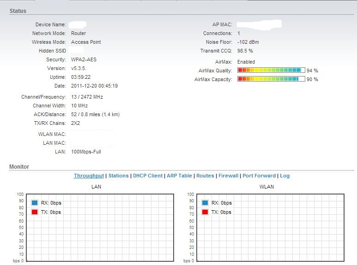Click the Device Name label
This screenshot has width=357, height=265.
coord(50,24)
